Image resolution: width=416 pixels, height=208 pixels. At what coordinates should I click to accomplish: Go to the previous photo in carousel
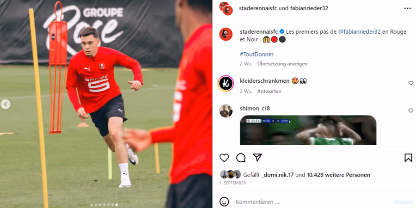point(5,104)
